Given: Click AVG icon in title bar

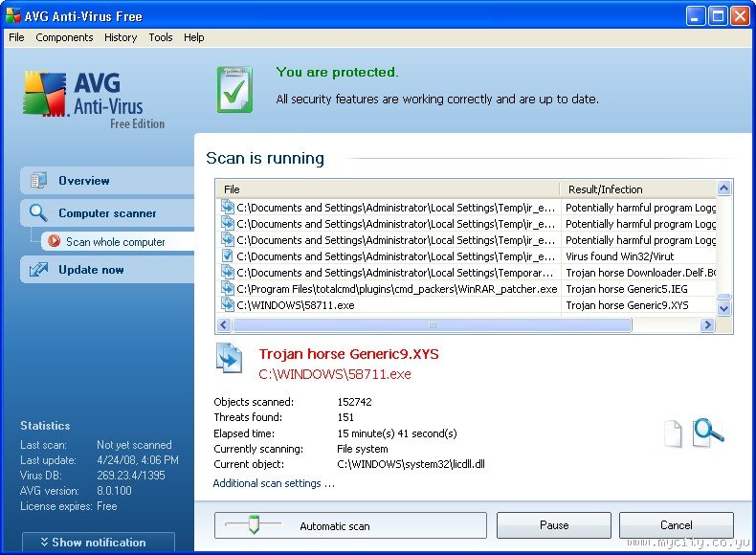Looking at the screenshot, I should point(13,15).
